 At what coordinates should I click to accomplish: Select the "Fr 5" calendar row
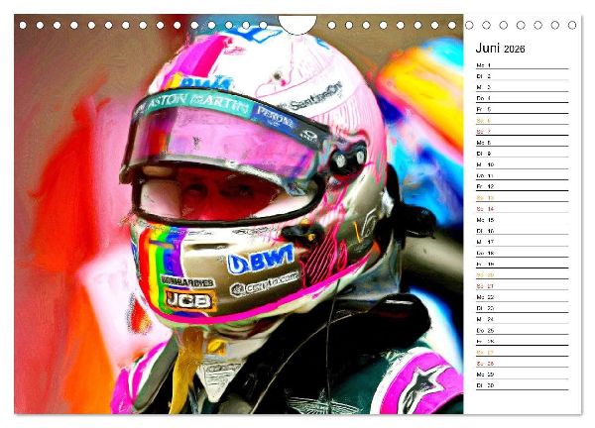(x=523, y=109)
